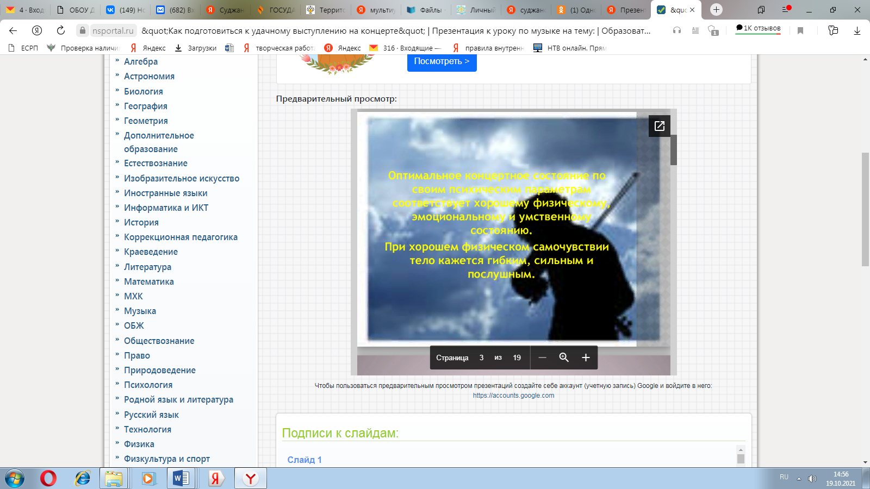
Task: Open the 1К отзывов reviews indicator
Action: (758, 28)
